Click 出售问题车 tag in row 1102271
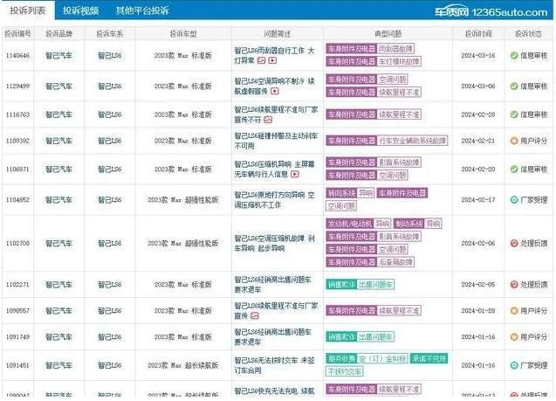 [x=375, y=285]
